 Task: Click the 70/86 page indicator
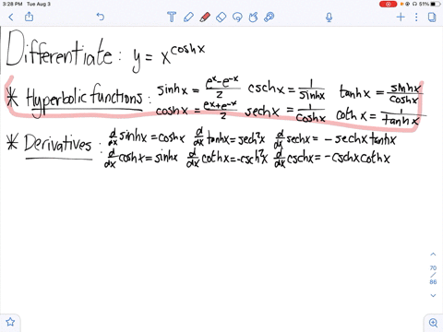pyautogui.click(x=433, y=275)
